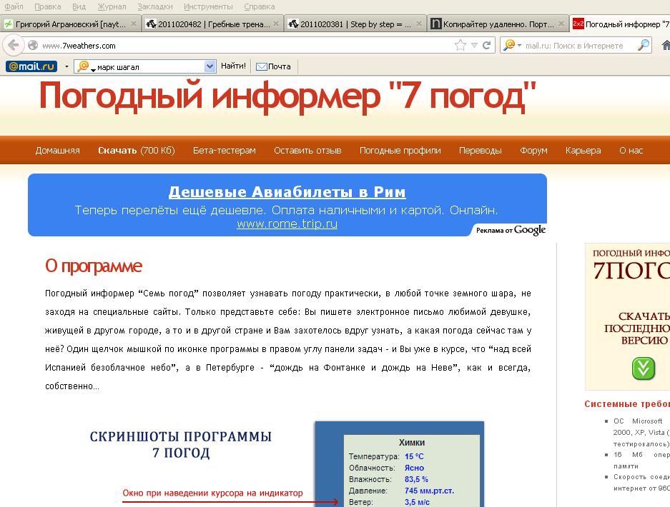Close the Гребные трена... tab
Image resolution: width=670 pixels, height=507 pixels.
pos(276,24)
